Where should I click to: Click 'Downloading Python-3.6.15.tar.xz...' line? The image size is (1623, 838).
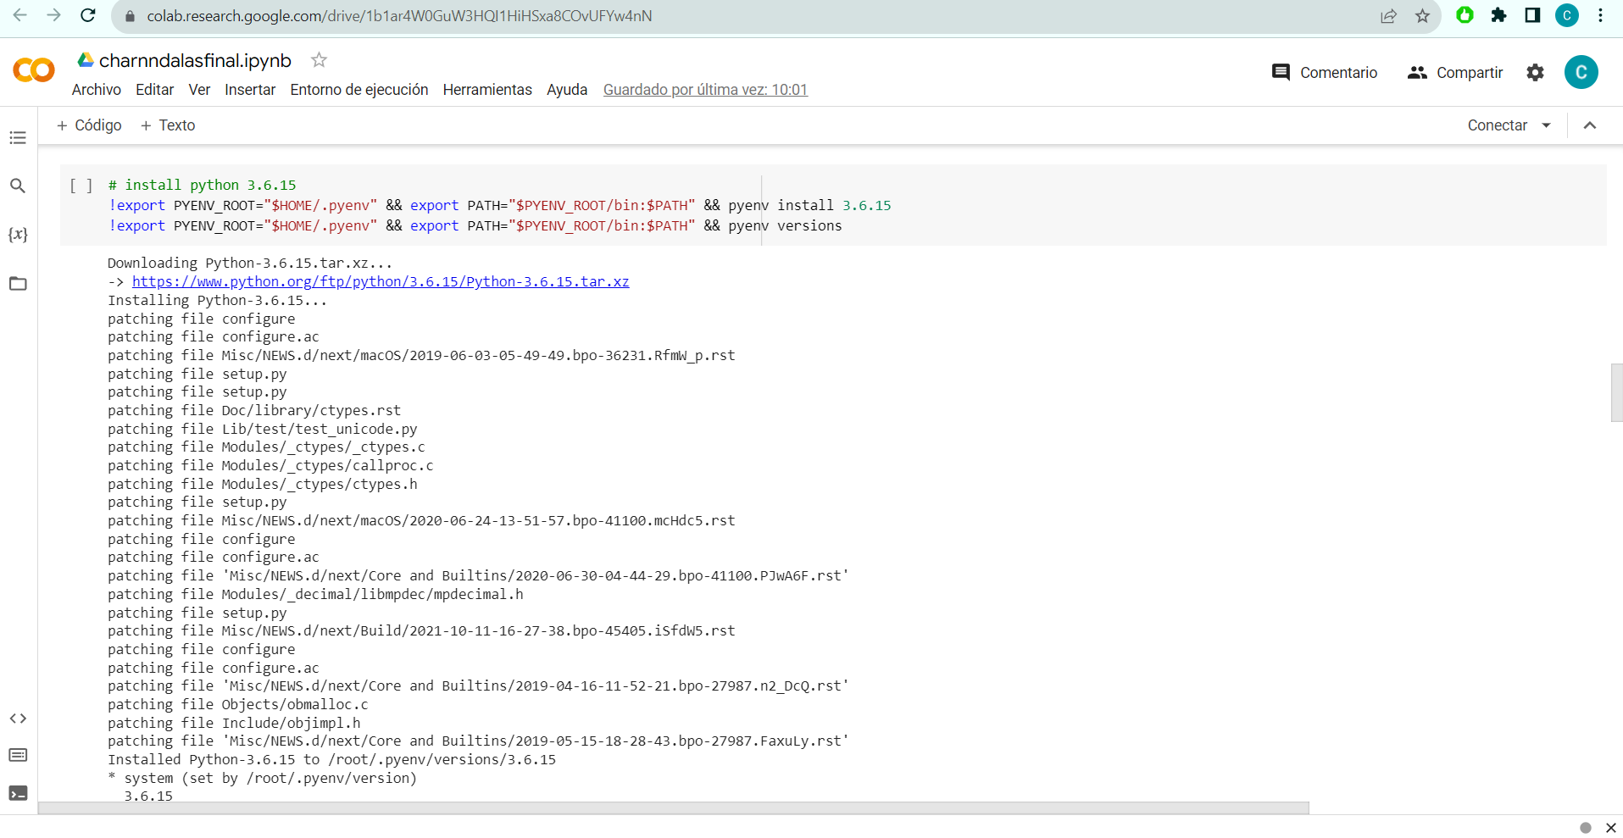click(x=250, y=263)
